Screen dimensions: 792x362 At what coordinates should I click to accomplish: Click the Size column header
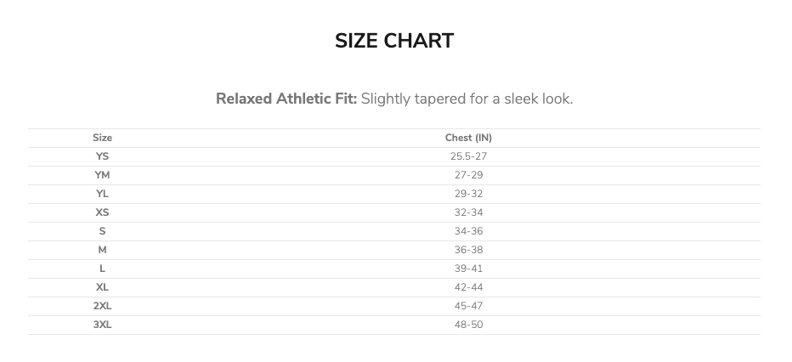point(102,138)
